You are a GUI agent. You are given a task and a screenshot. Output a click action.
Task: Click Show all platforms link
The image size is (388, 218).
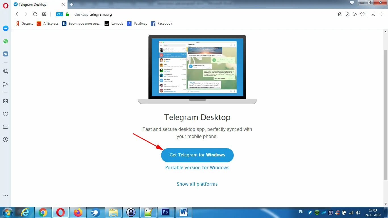[x=197, y=184]
